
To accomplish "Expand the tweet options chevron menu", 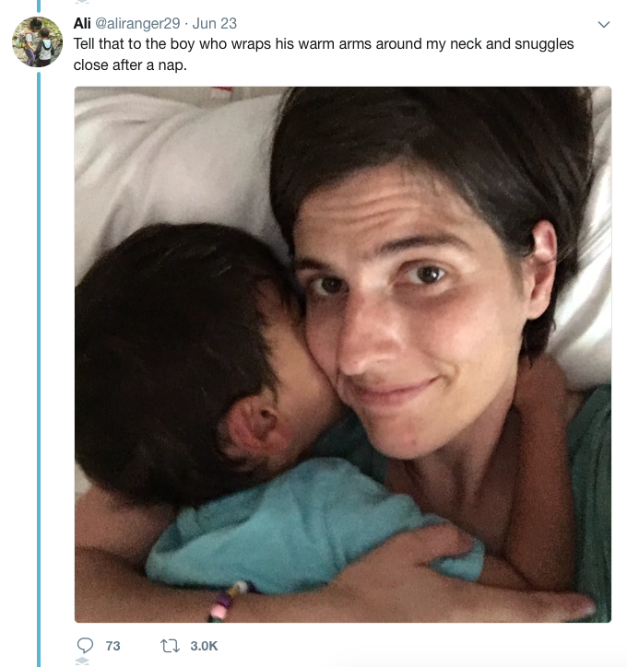I will [x=604, y=24].
